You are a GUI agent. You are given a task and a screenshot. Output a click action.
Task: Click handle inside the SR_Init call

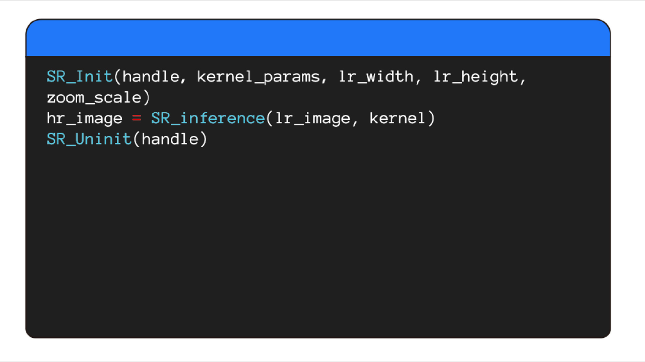click(151, 77)
